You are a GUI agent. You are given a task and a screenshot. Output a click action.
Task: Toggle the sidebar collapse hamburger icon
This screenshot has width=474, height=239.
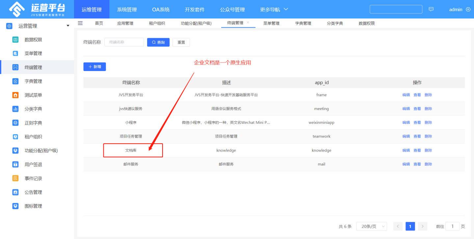80,23
